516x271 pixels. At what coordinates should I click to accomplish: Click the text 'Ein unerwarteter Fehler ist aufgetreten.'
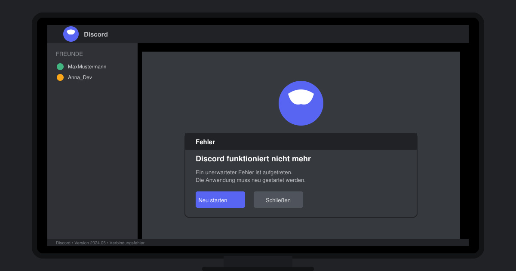244,172
